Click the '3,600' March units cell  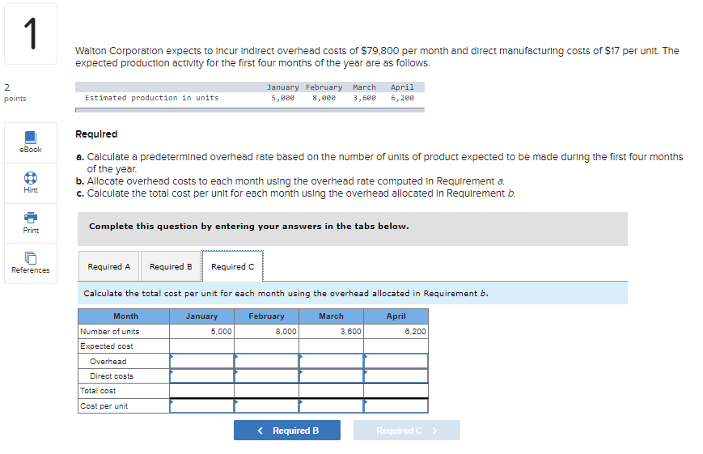(331, 332)
